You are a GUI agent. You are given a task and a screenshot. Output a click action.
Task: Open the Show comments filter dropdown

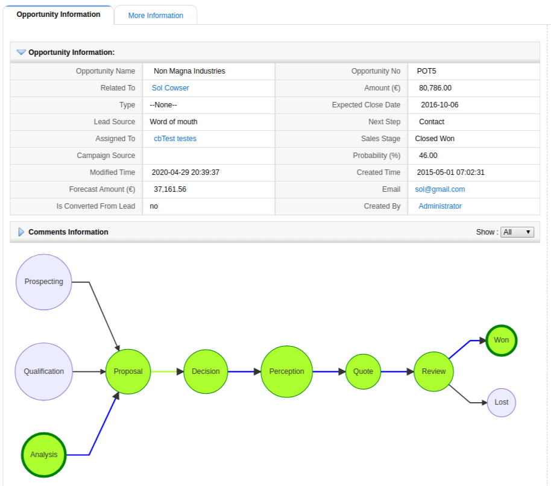click(x=517, y=232)
